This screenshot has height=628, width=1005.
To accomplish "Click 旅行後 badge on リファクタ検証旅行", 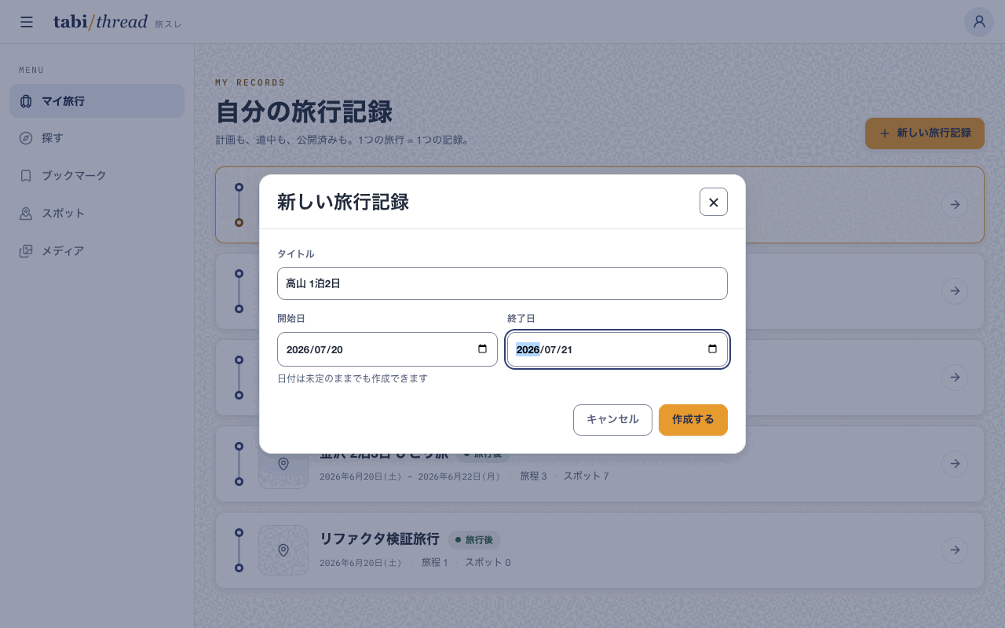I will 474,540.
